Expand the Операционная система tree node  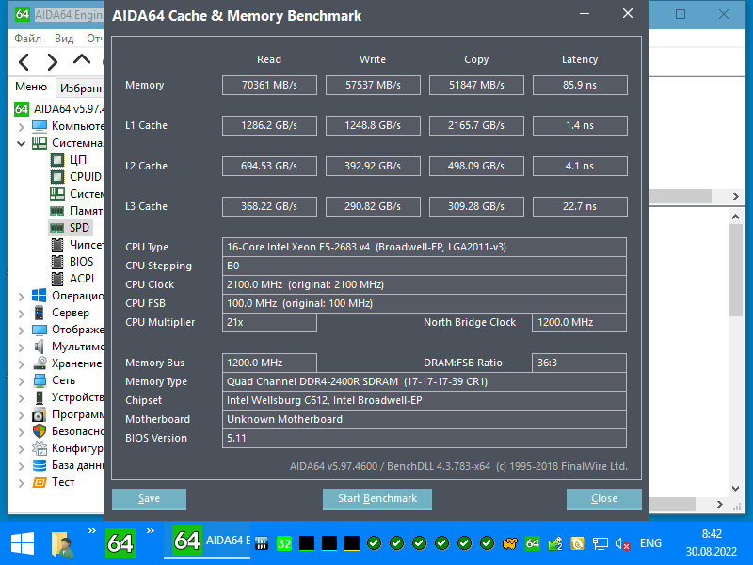[21, 297]
